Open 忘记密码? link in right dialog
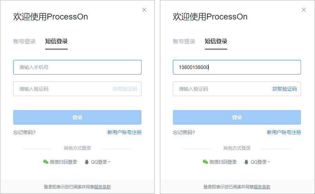 coord(184,132)
